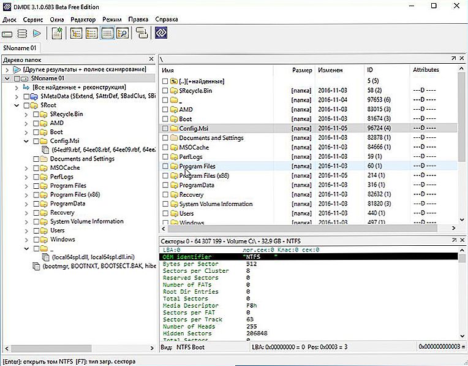Click the highlighted sector editor toolbar icon

pyautogui.click(x=107, y=33)
